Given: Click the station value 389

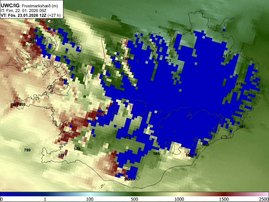Looking at the screenshot, I should (x=69, y=40).
